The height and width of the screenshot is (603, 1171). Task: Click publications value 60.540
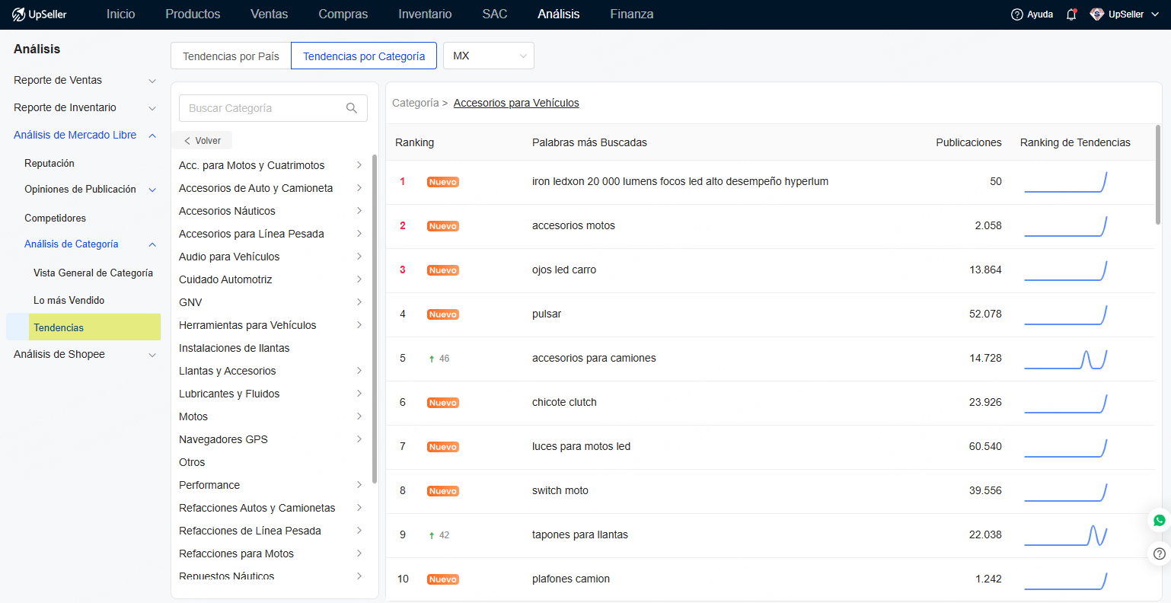tap(985, 447)
